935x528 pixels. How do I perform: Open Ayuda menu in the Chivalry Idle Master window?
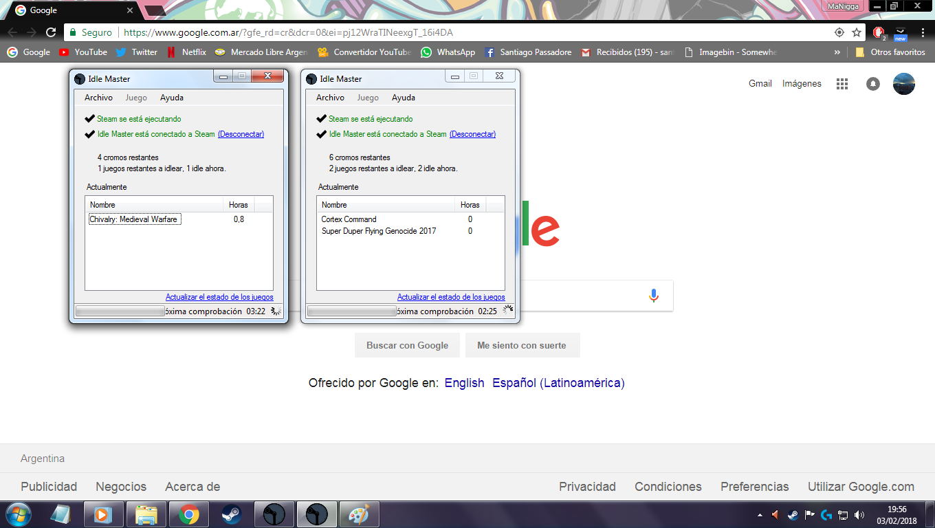172,98
